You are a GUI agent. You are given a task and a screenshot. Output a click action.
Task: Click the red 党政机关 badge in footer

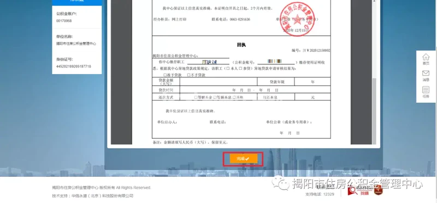[378, 190]
